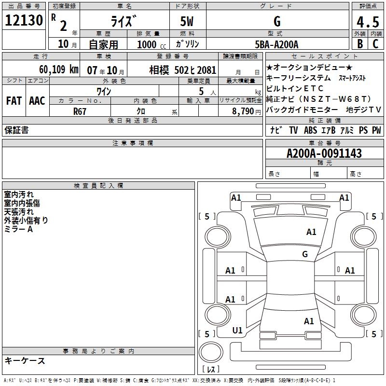Screen dimensions: 386x386
Task: Click the inspector note 天張汚れ
Action: [x=19, y=211]
